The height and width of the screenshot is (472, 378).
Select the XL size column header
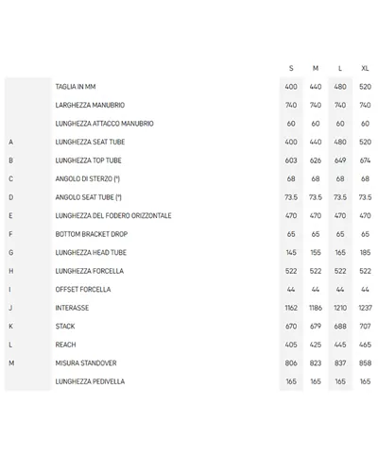(x=365, y=68)
